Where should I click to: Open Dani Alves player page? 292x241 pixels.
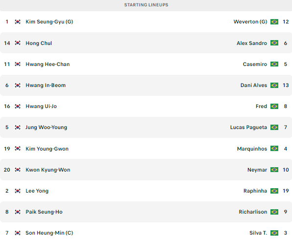(254, 85)
